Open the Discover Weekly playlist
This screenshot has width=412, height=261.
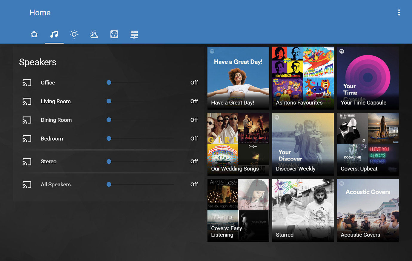click(x=303, y=144)
